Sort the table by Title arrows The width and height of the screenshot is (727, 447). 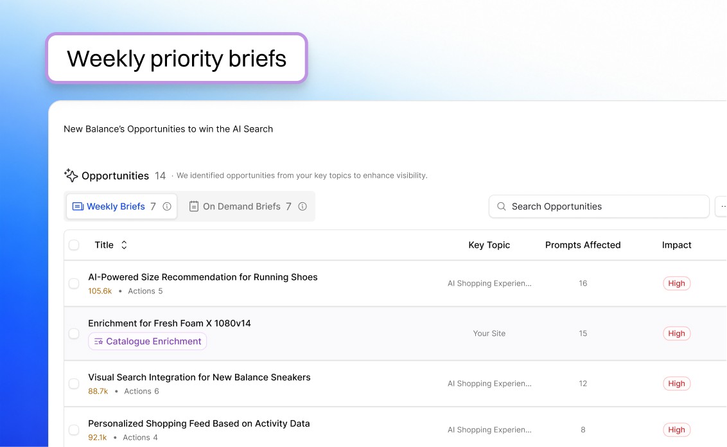[x=124, y=245]
